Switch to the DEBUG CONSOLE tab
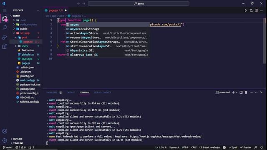The height and width of the screenshot is (150, 267). click(x=103, y=92)
